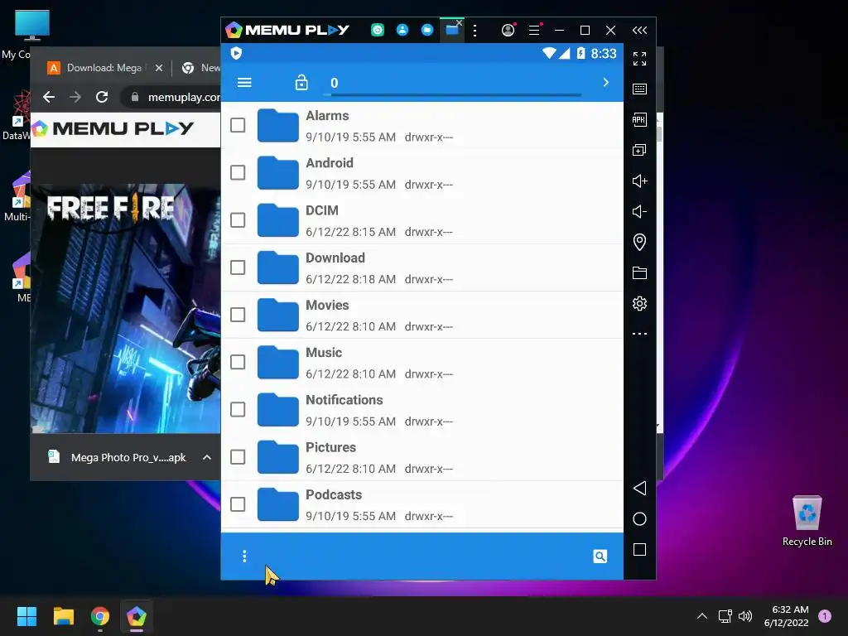
Task: Open MEmu settings gear
Action: point(639,303)
